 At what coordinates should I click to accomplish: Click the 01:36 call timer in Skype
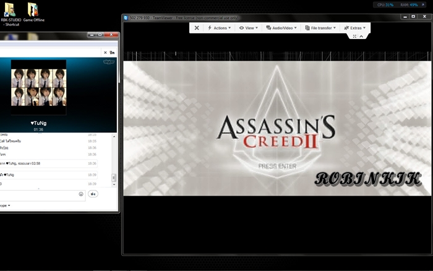(x=38, y=129)
